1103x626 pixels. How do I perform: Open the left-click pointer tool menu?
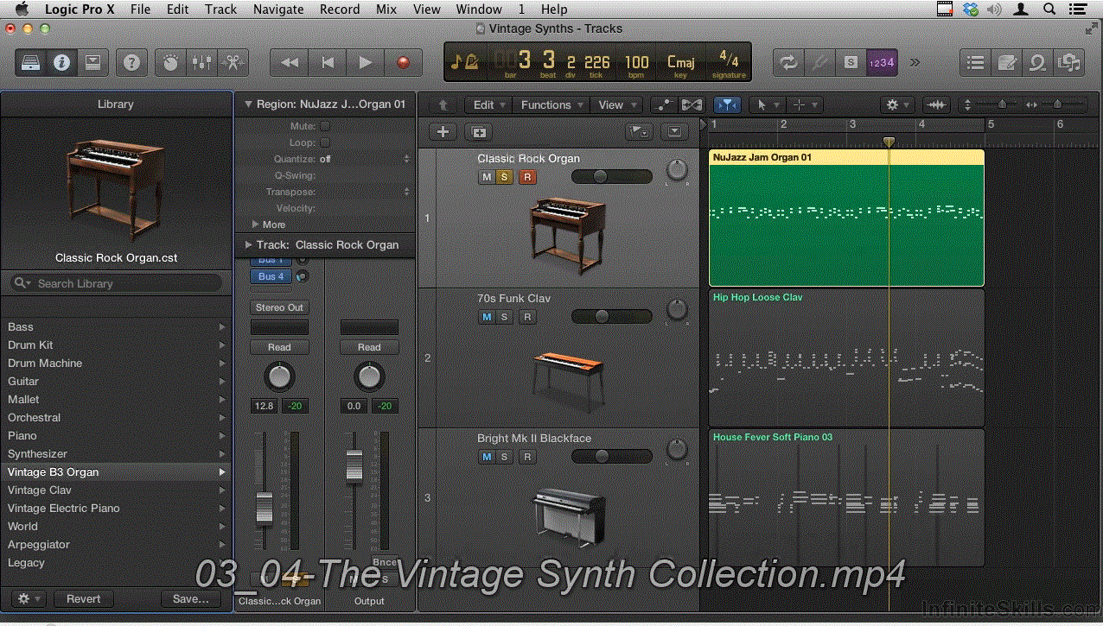pos(767,104)
